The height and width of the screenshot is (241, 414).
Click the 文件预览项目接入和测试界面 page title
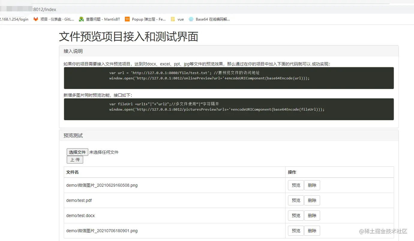[128, 37]
